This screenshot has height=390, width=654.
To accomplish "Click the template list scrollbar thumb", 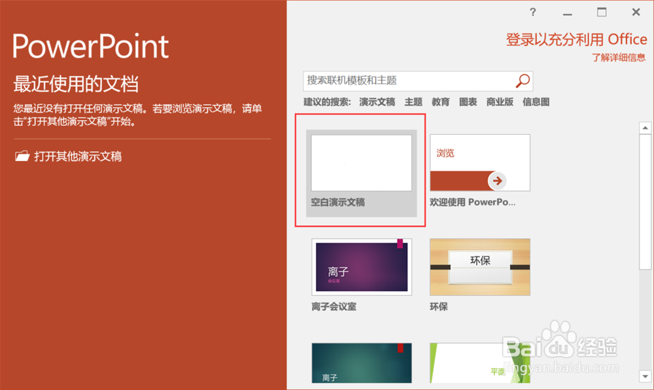I will click(x=645, y=202).
